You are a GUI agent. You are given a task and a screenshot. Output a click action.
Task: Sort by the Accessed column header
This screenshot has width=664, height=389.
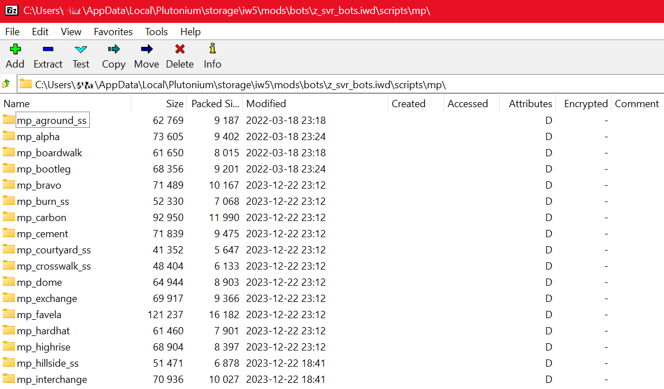click(471, 104)
